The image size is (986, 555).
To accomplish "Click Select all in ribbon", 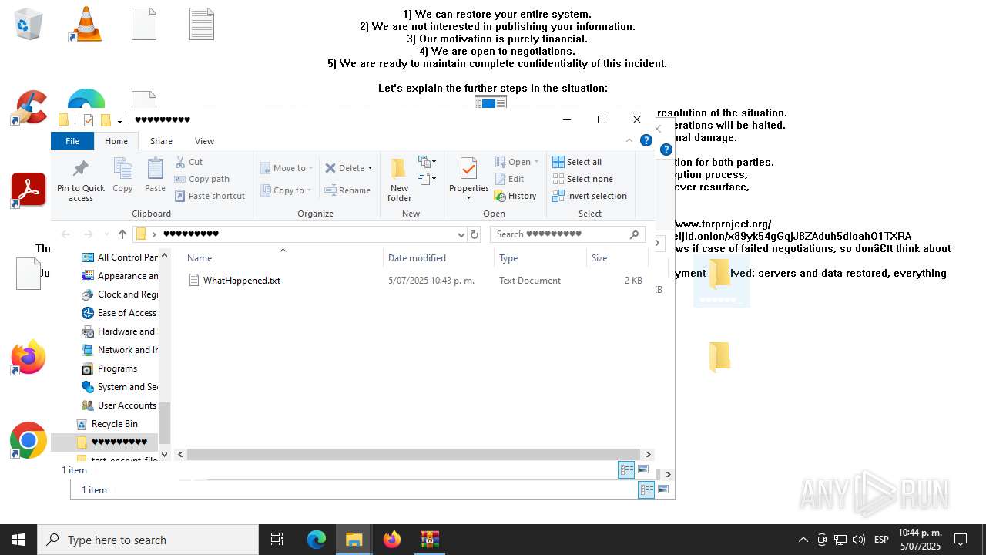I will point(577,162).
